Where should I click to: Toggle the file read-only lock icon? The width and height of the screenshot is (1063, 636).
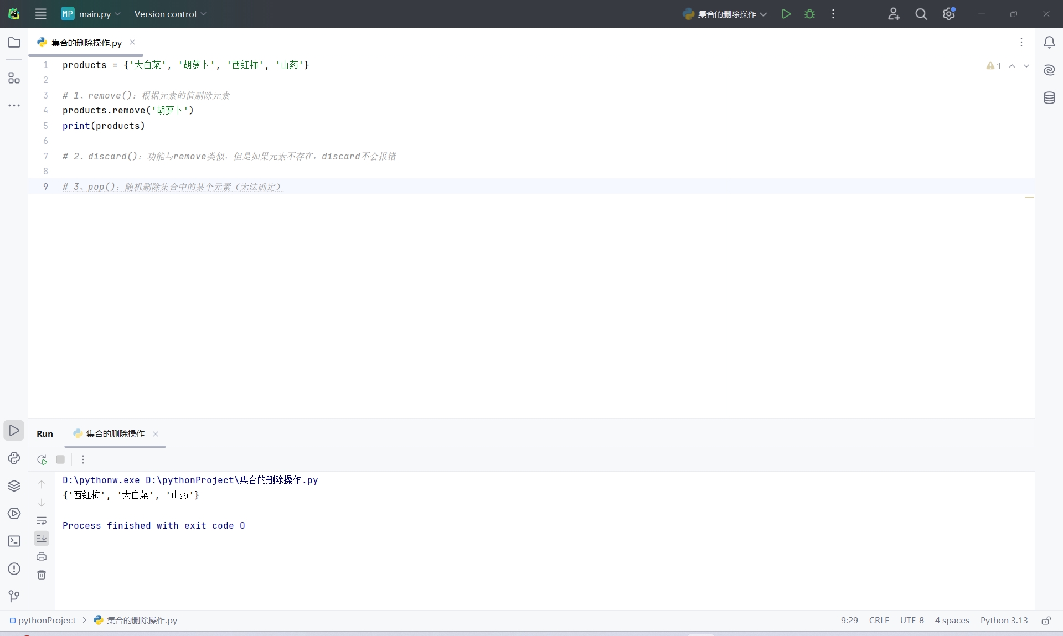(x=1046, y=621)
